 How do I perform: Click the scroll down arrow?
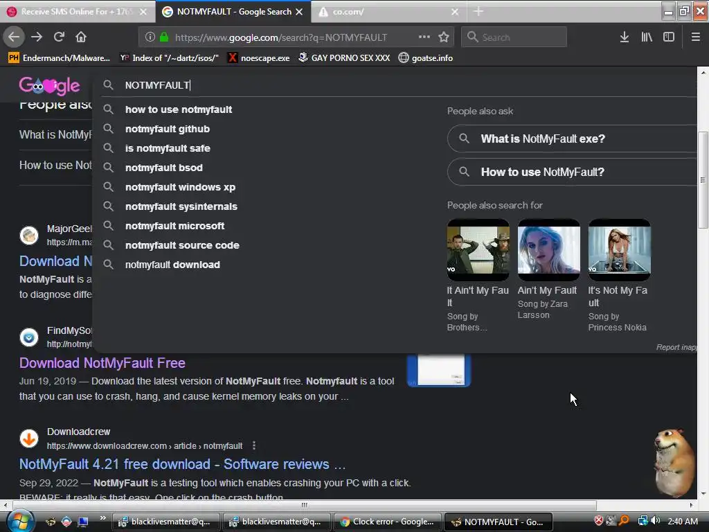(x=703, y=494)
